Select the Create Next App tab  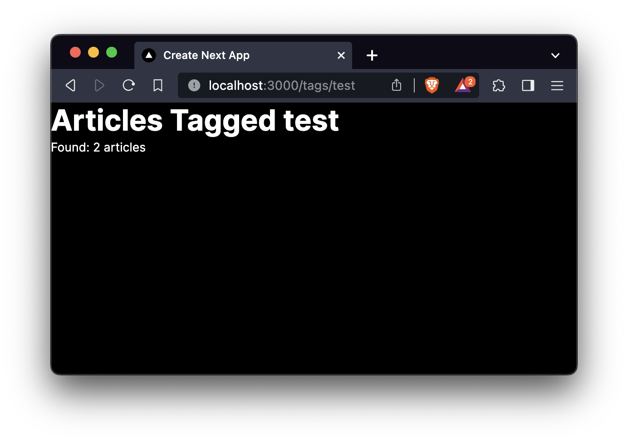point(243,55)
